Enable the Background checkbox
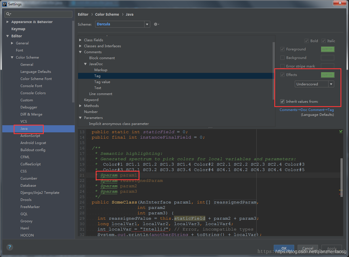This screenshot has height=257, width=349. pos(282,58)
